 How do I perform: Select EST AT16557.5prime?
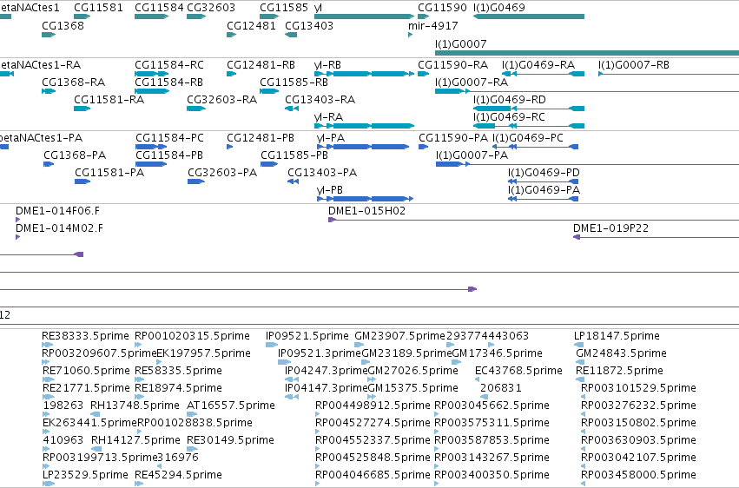pos(230,406)
